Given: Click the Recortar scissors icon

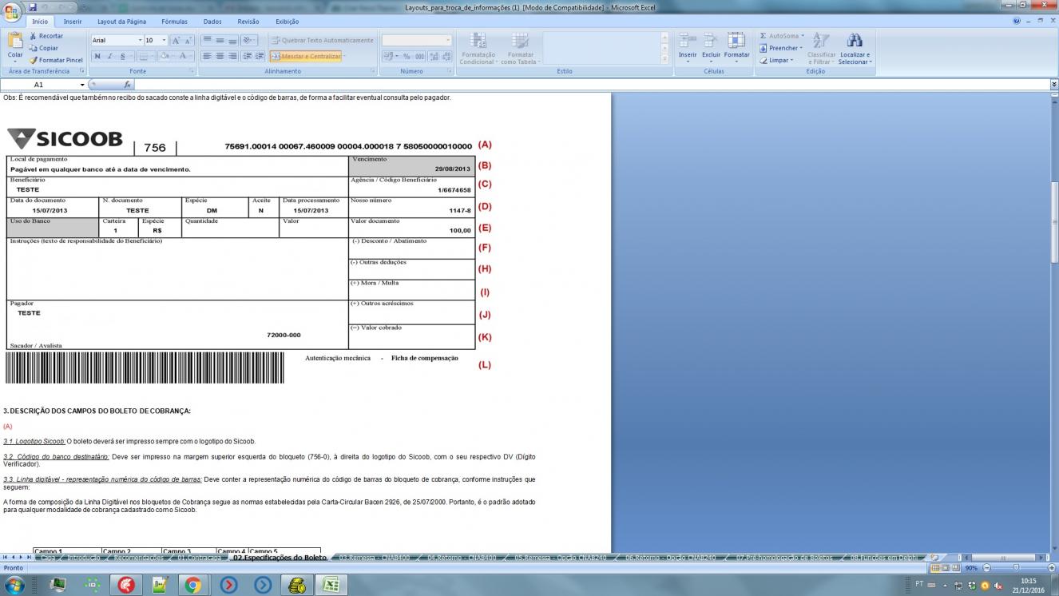Looking at the screenshot, I should coord(34,36).
